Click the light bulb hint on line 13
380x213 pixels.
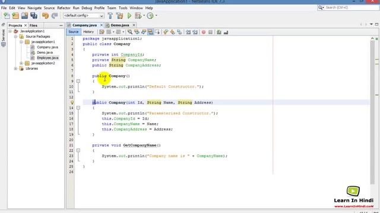pyautogui.click(x=72, y=102)
